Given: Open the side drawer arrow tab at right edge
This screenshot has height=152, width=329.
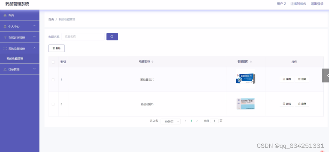Looking at the screenshot, I should tap(326, 75).
